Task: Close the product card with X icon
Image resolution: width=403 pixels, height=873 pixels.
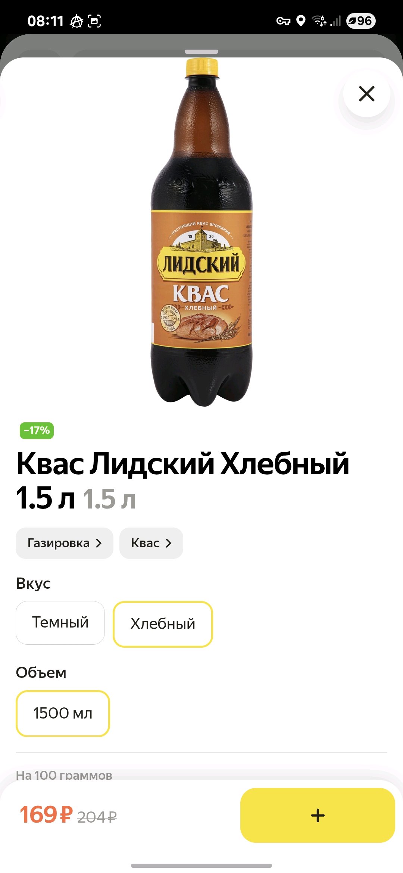Action: [367, 94]
